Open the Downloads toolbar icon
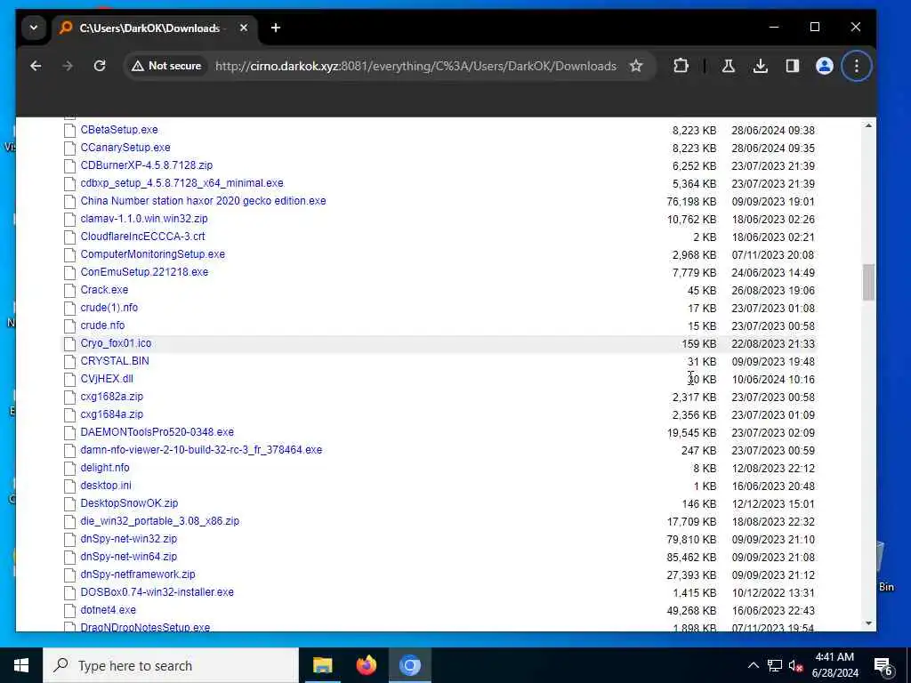Viewport: 911px width, 683px height. click(x=760, y=66)
